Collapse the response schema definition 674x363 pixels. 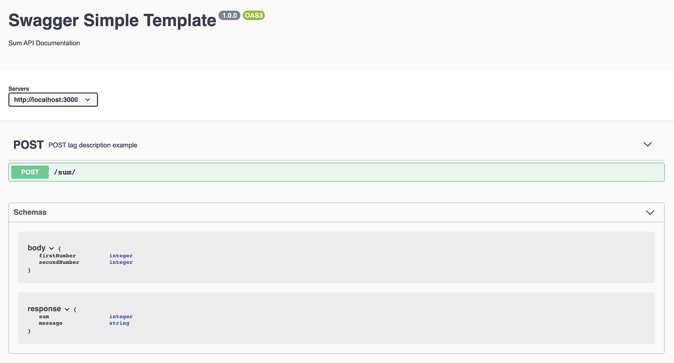tap(67, 309)
